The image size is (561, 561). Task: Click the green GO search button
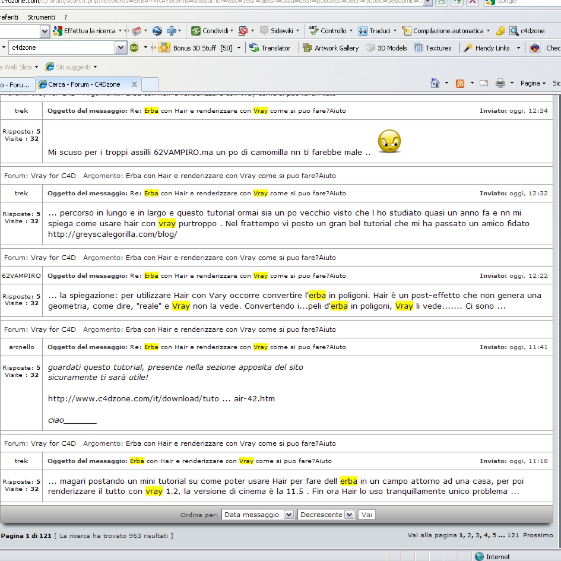coord(134,47)
